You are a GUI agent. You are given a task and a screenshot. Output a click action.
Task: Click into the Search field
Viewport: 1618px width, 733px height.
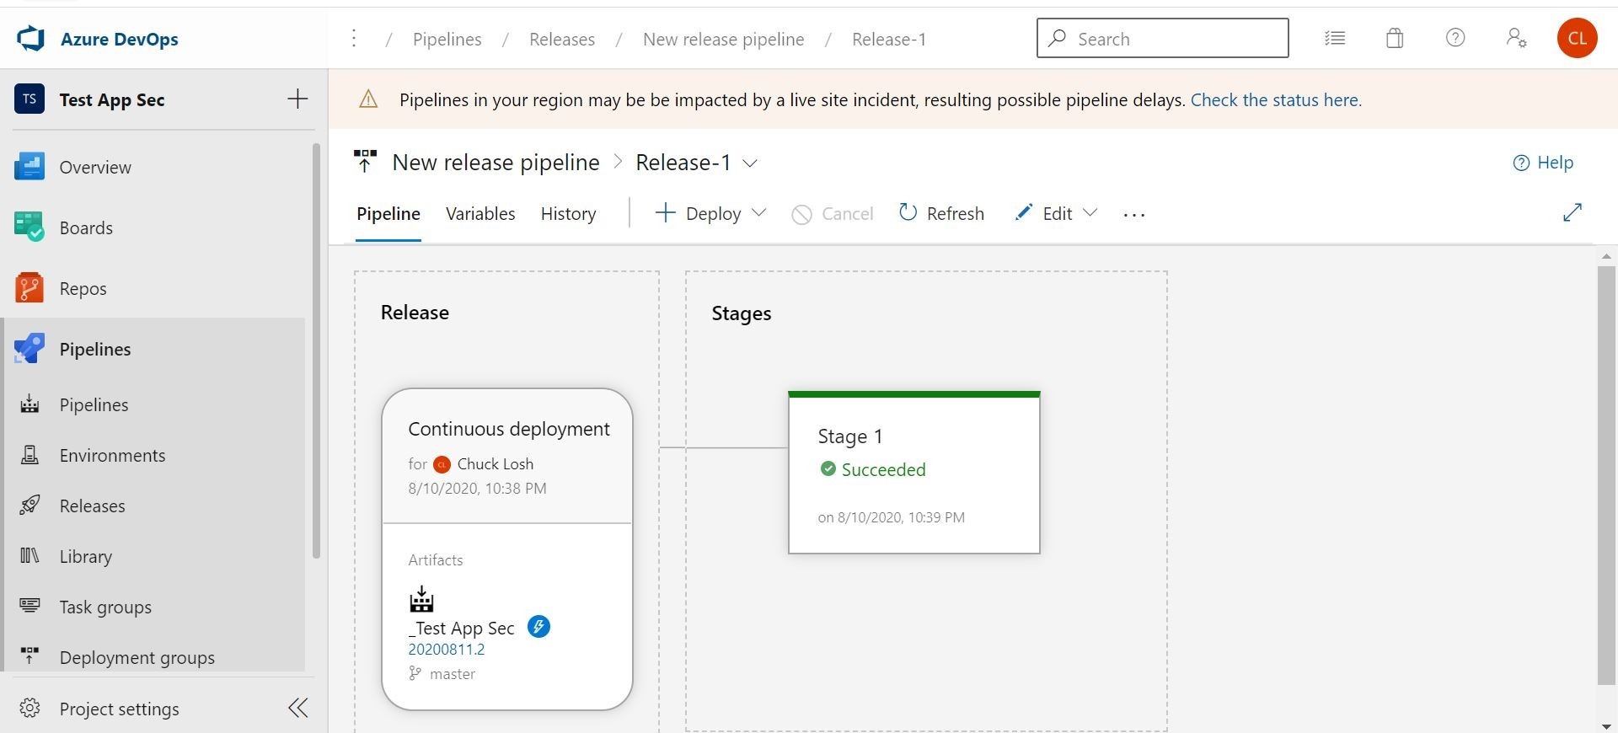(x=1162, y=38)
